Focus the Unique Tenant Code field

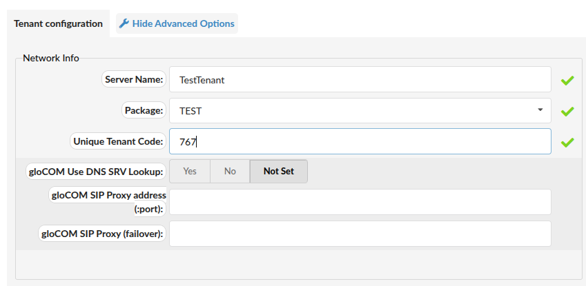coord(360,142)
